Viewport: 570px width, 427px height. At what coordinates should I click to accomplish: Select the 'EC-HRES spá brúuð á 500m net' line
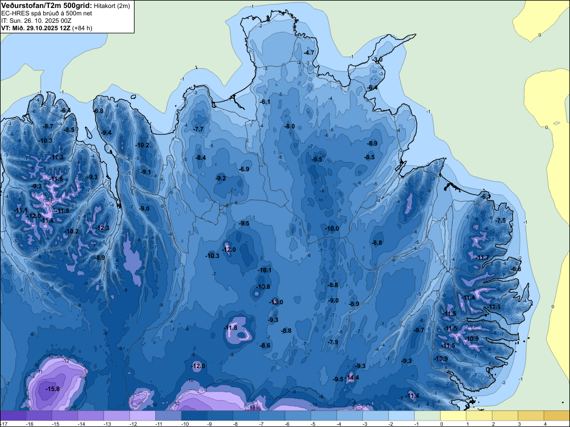tap(47, 14)
